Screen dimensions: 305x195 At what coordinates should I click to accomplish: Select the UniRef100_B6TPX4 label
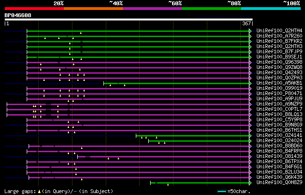pyautogui.click(x=279, y=162)
